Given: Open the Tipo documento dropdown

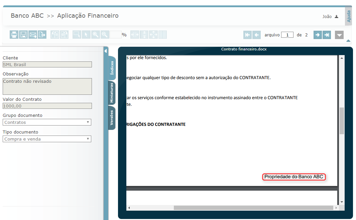Looking at the screenshot, I should tap(47, 139).
